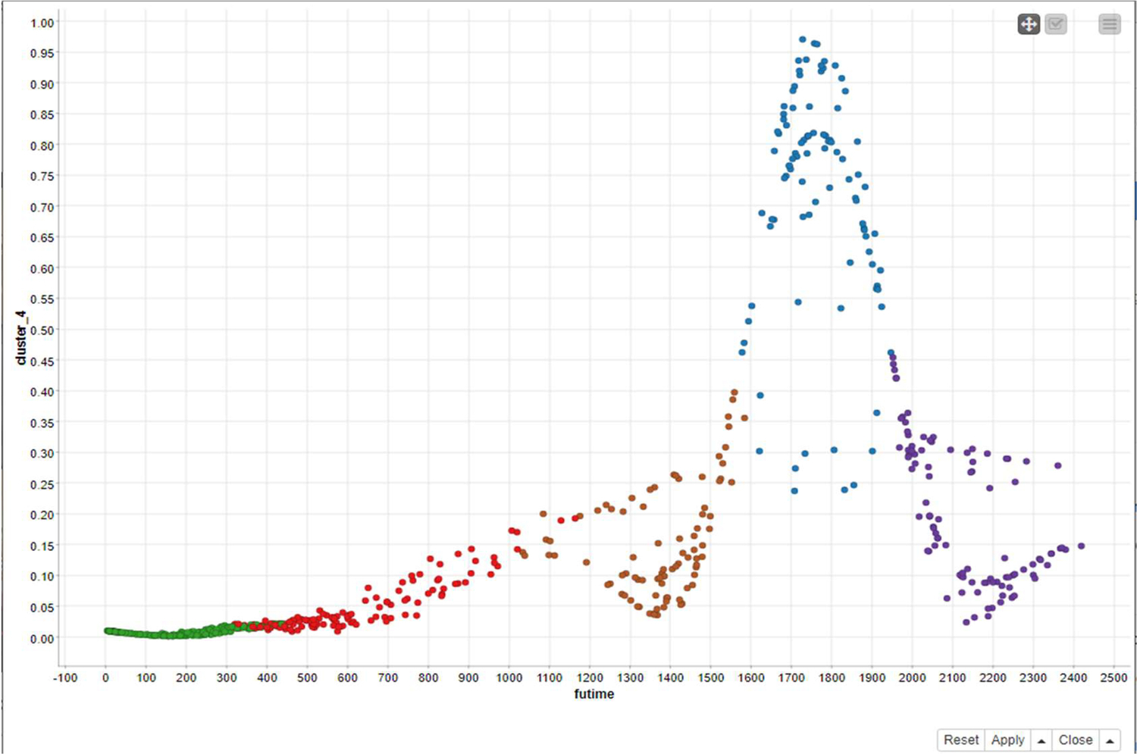This screenshot has height=754, width=1137.
Task: Select the rightmost purple data point
Action: pos(1081,546)
